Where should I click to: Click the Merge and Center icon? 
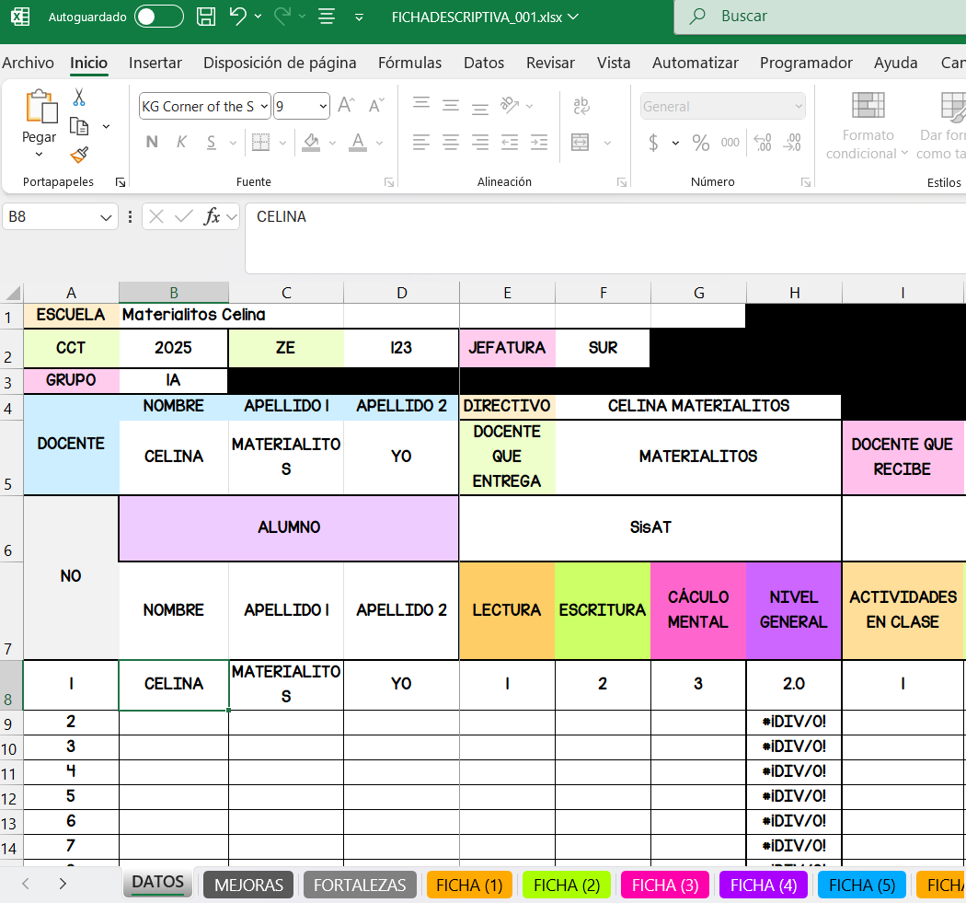tap(581, 143)
